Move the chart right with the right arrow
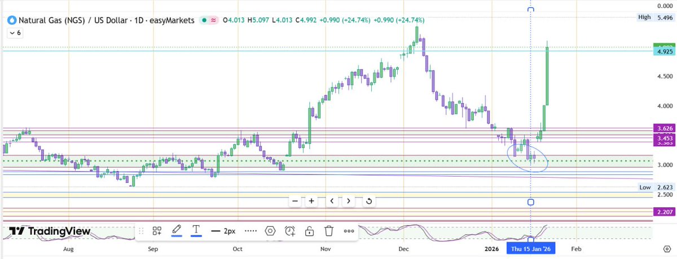677x259 pixels. [349, 200]
